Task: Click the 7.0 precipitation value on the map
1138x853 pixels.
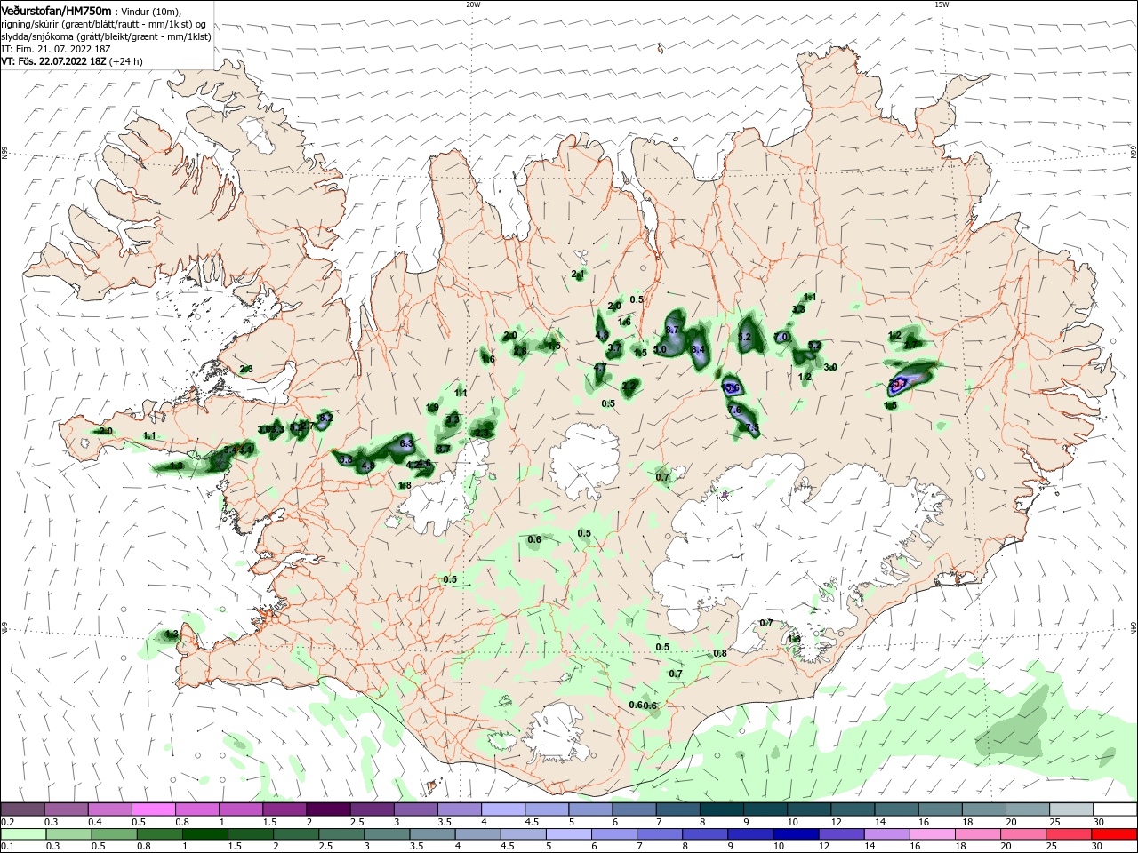Action: click(x=782, y=338)
